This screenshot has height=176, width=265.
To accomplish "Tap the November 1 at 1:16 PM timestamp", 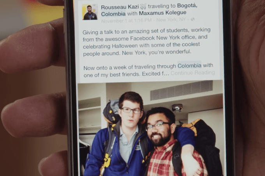I will pos(126,21).
